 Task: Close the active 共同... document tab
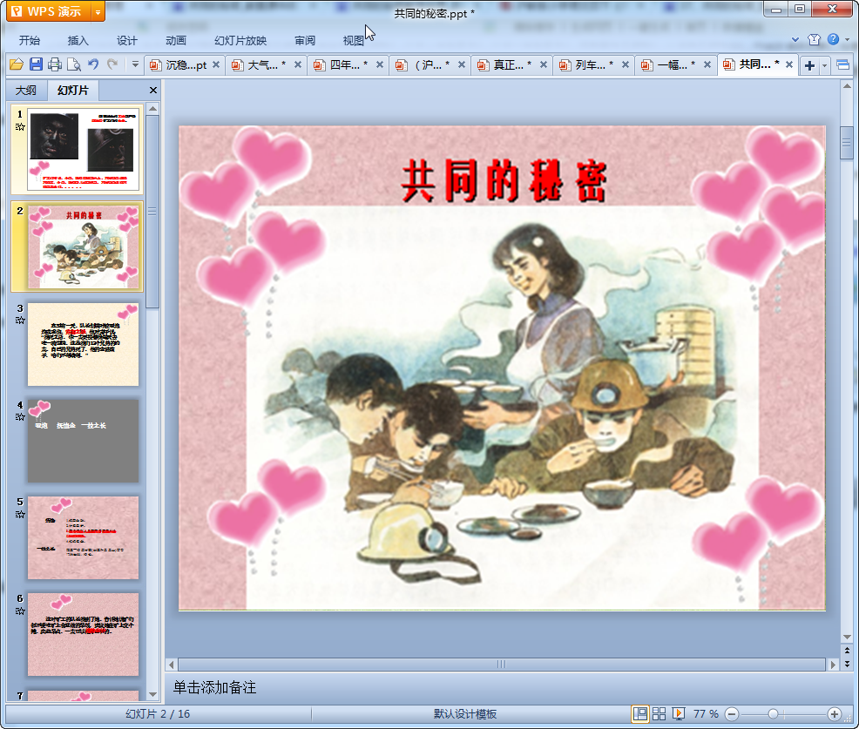(789, 64)
